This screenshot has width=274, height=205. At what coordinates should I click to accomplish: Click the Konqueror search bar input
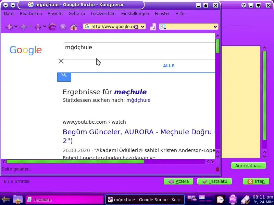click(x=189, y=27)
